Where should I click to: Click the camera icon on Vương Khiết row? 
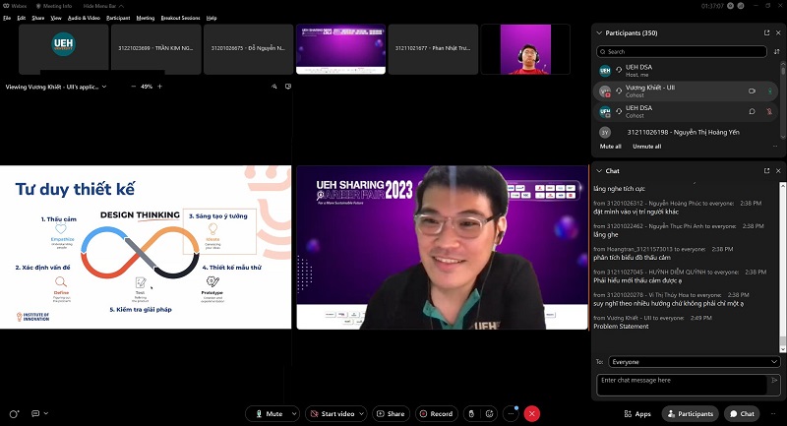[x=752, y=91]
